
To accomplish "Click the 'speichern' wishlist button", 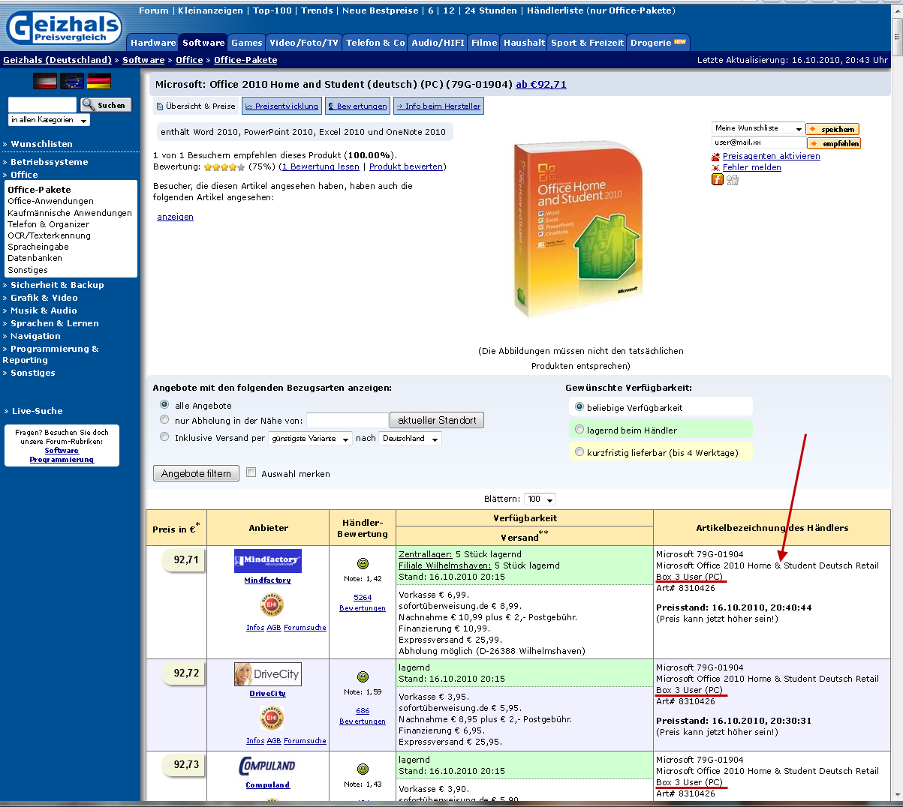I will coord(832,129).
